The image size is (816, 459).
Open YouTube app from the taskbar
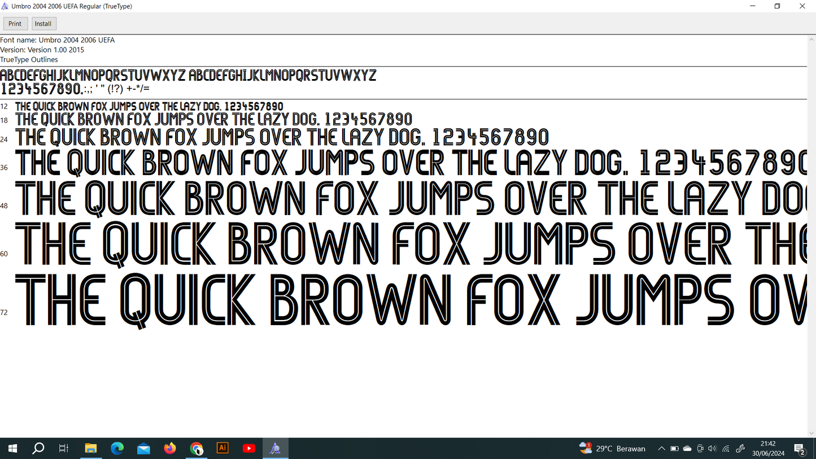249,448
